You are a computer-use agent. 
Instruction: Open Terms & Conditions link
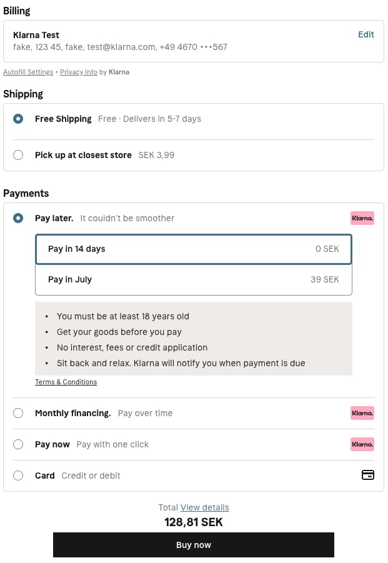point(66,382)
